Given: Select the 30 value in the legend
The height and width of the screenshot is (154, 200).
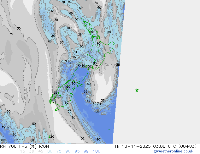Looking at the screenshot, I should click(x=31, y=151).
